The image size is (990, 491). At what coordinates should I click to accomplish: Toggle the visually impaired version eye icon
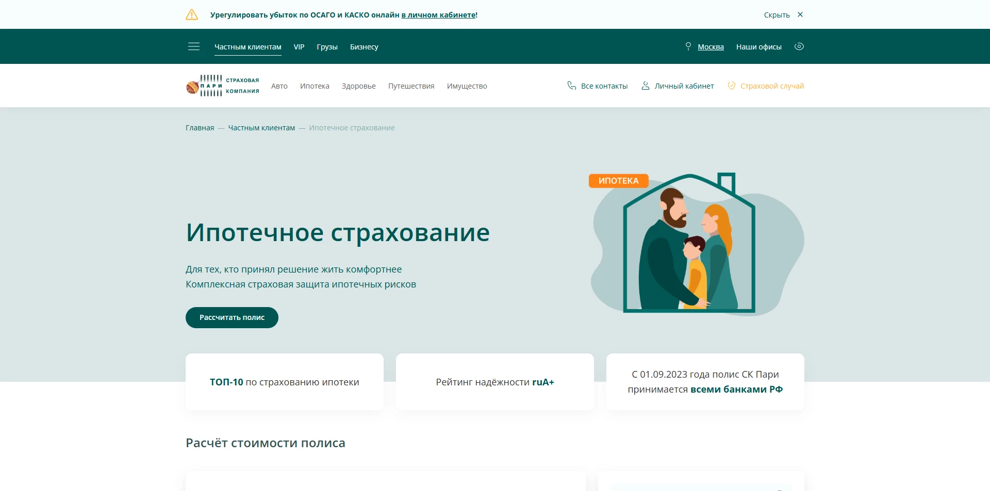coord(799,46)
